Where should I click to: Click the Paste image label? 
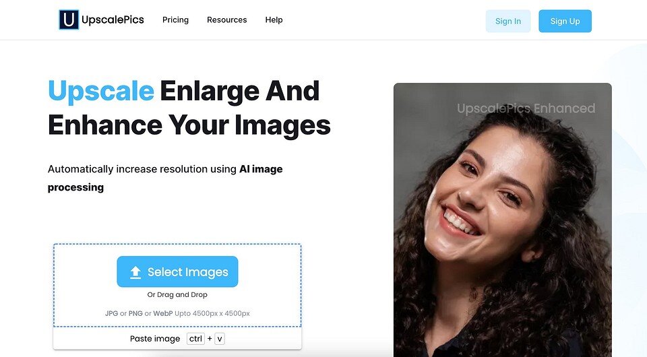coord(155,339)
